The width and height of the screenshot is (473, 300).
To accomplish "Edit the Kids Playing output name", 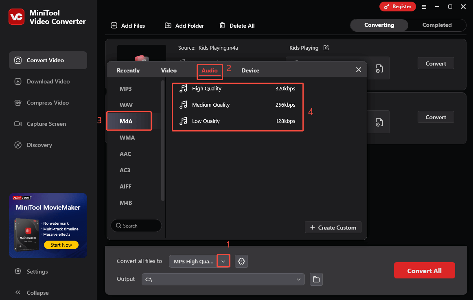I will tap(326, 48).
